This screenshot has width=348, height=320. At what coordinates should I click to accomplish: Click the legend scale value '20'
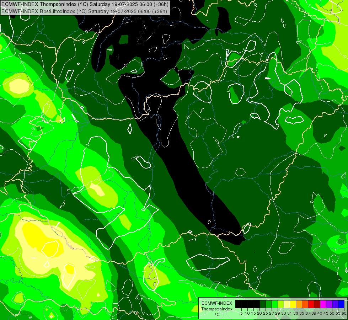click(x=259, y=313)
